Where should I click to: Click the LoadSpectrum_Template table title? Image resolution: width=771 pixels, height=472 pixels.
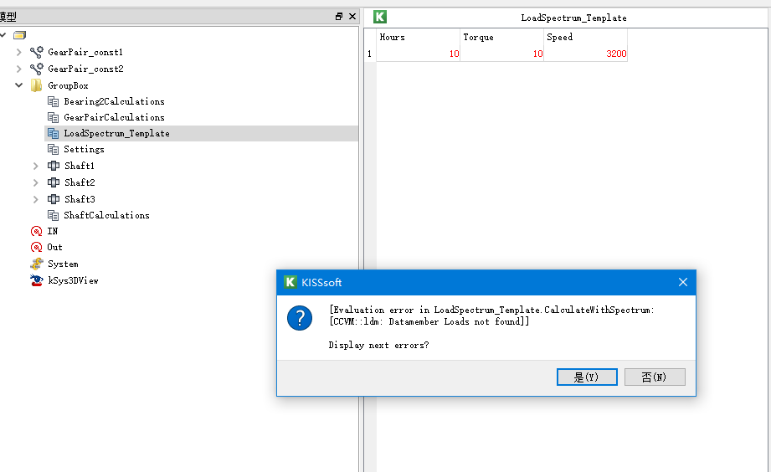(573, 18)
